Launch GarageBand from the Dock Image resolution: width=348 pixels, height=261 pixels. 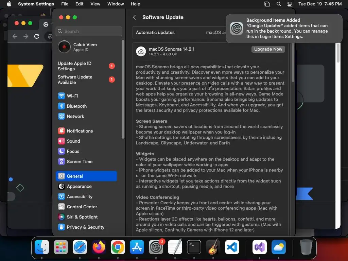[x=213, y=247]
